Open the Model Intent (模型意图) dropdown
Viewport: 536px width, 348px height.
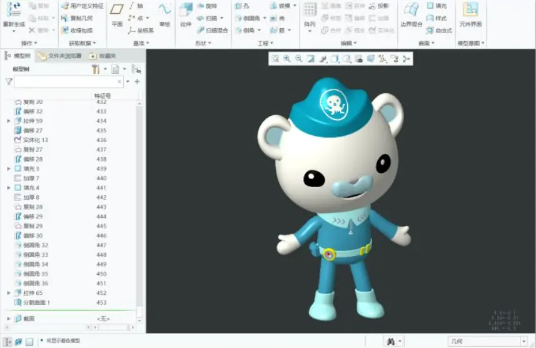[471, 43]
